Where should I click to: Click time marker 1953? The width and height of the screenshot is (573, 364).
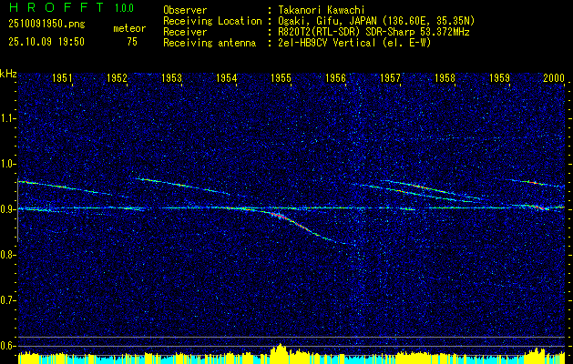coord(171,78)
